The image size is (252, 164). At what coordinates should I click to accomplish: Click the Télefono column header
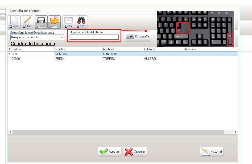[x=163, y=49]
